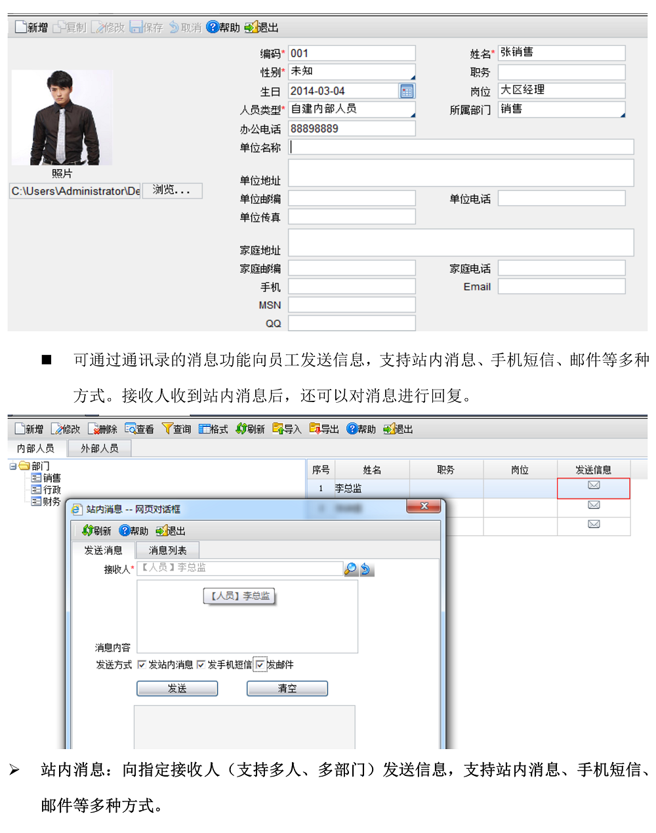Toggle the 发站内消息 checkbox
This screenshot has width=656, height=833.
tap(142, 665)
